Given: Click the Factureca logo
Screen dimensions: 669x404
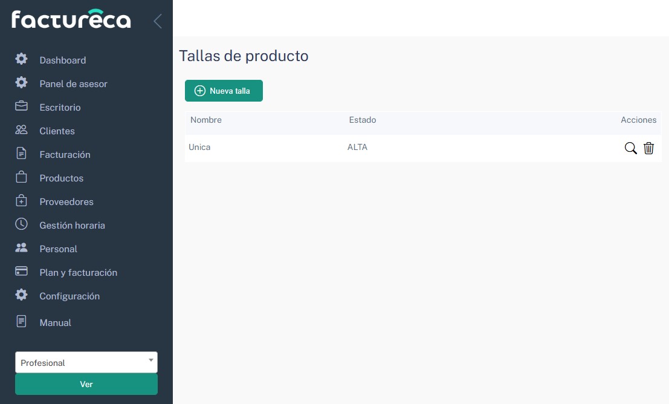Looking at the screenshot, I should tap(71, 20).
